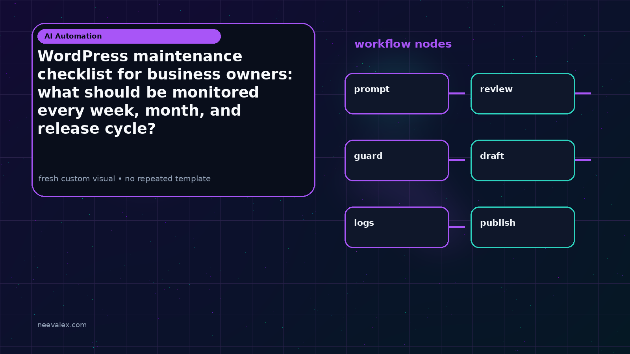This screenshot has width=630, height=354.
Task: Select the prompt workflow node
Action: (397, 94)
